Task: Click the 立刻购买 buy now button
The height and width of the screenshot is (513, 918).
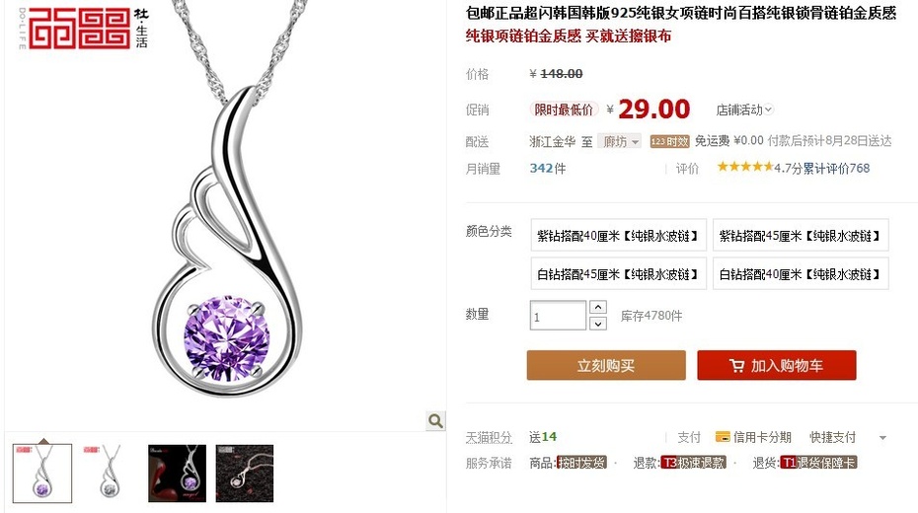Action: click(606, 366)
